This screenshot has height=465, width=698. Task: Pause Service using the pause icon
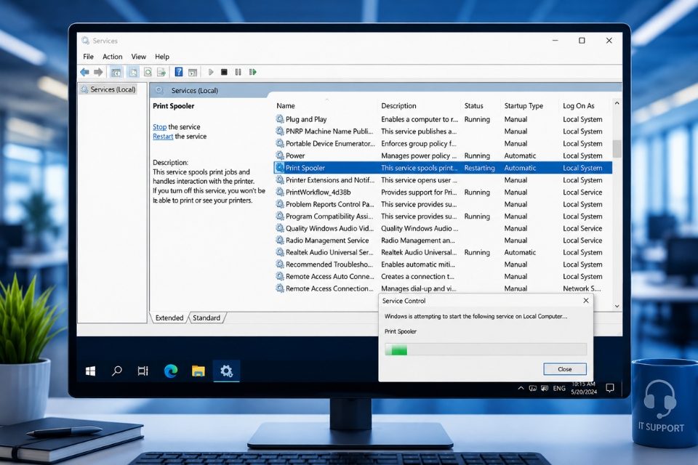coord(238,72)
